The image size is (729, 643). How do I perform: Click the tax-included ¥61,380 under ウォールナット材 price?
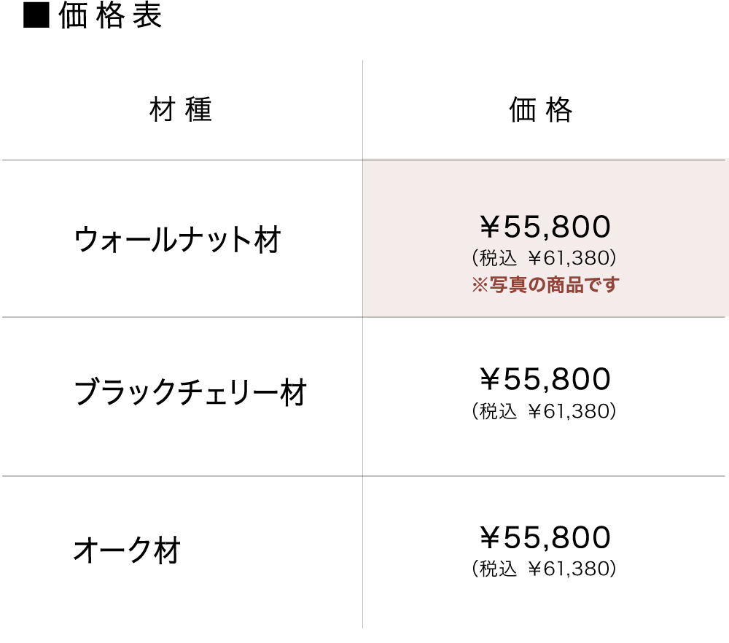tap(544, 259)
